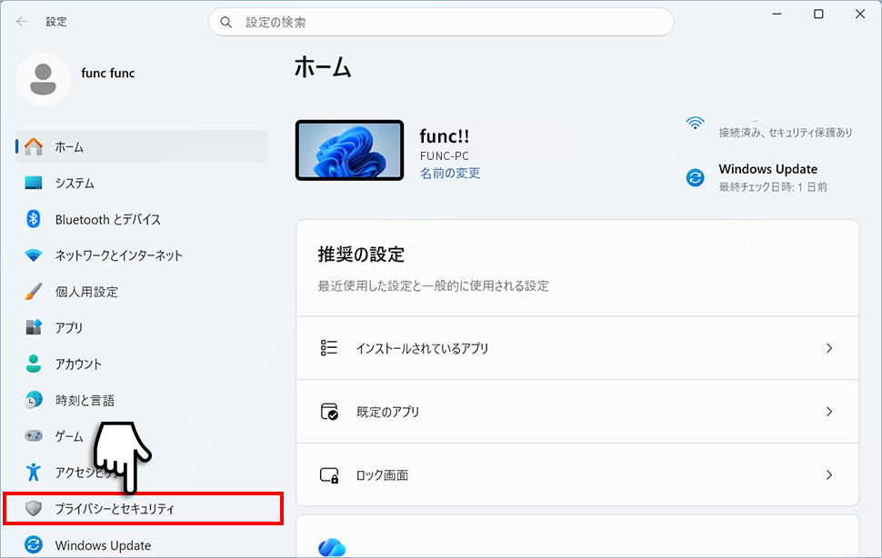Click the OneDrive cloud icon
Screen dimensions: 882x558
[x=332, y=547]
